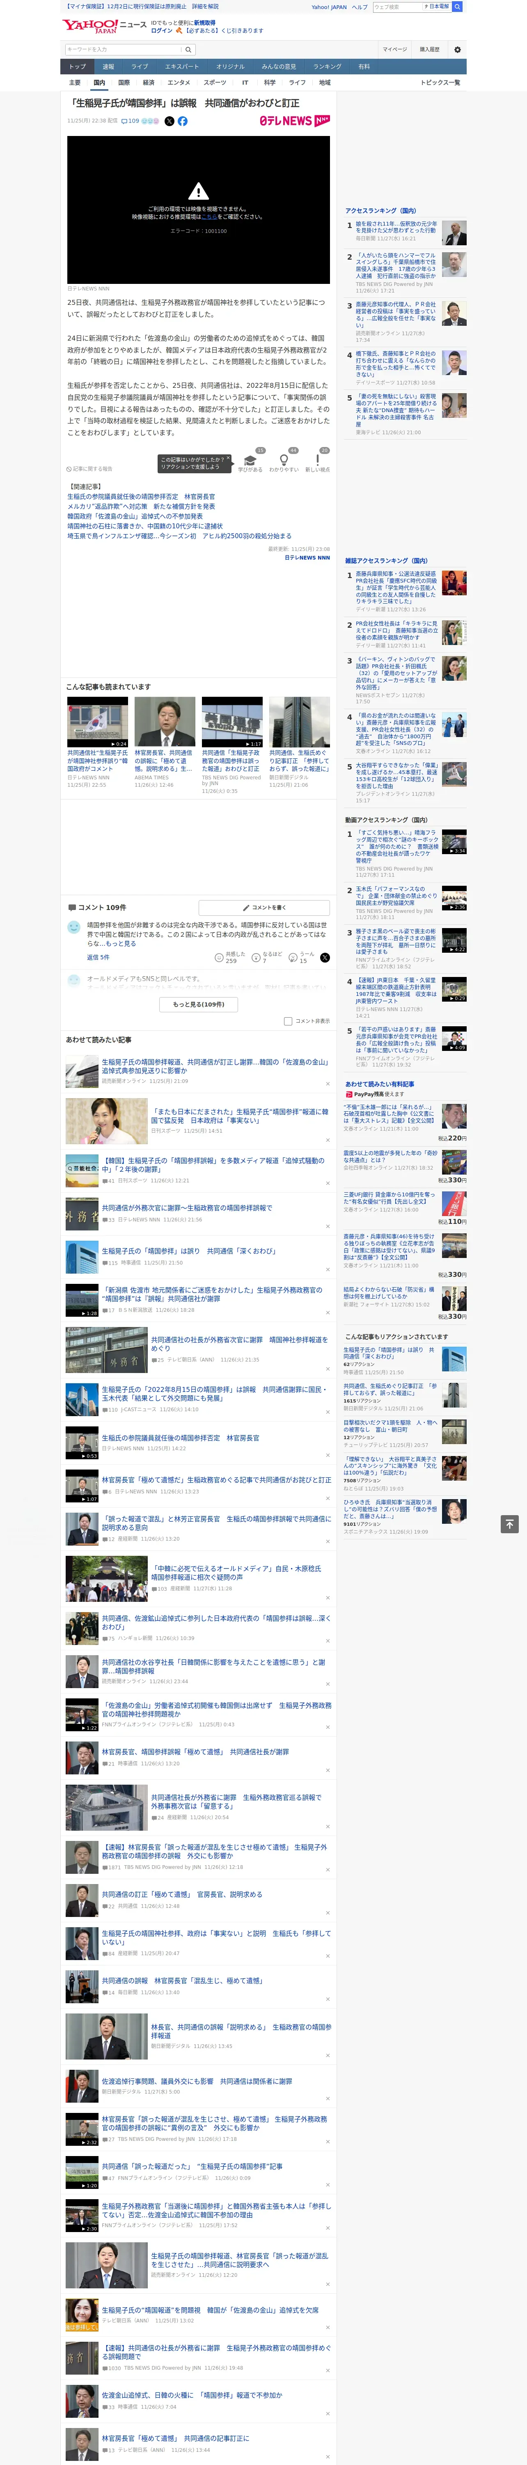Select the エキスパート tab
The height and width of the screenshot is (2465, 527).
click(182, 66)
